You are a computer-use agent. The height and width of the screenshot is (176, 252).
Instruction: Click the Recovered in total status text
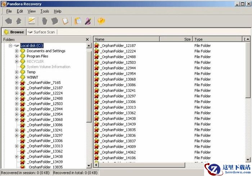click(75, 173)
